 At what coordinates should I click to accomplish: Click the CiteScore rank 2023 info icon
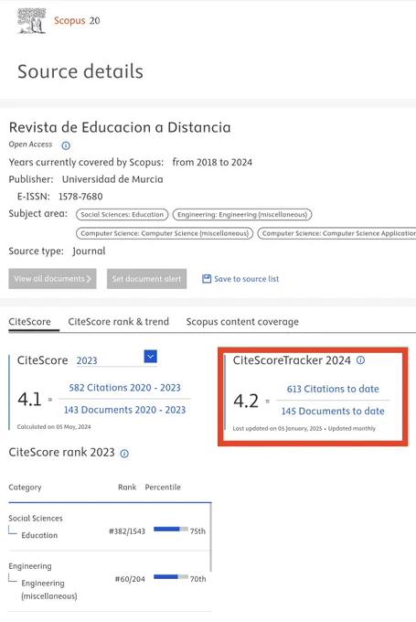click(124, 454)
